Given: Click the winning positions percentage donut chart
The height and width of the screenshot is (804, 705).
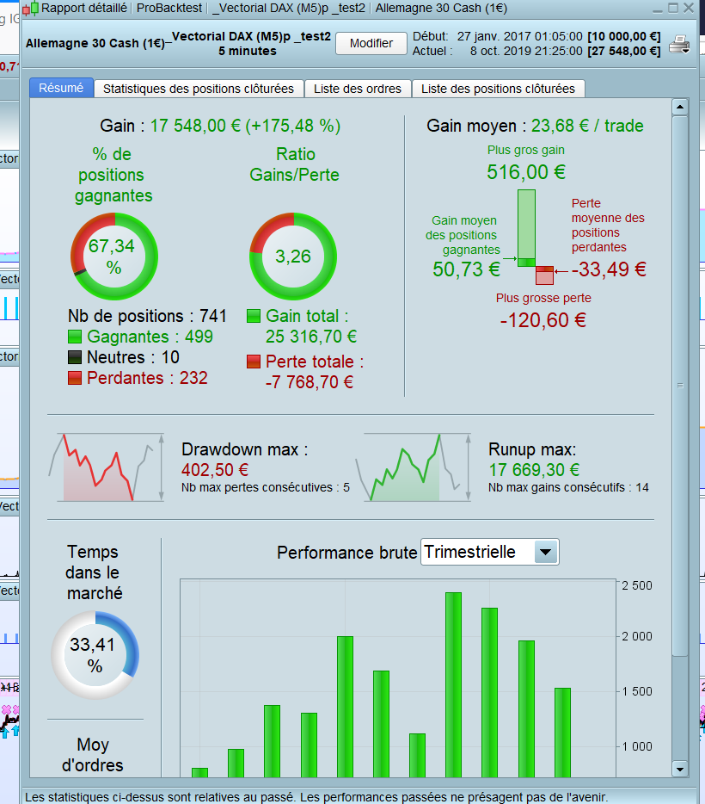Looking at the screenshot, I should (114, 257).
